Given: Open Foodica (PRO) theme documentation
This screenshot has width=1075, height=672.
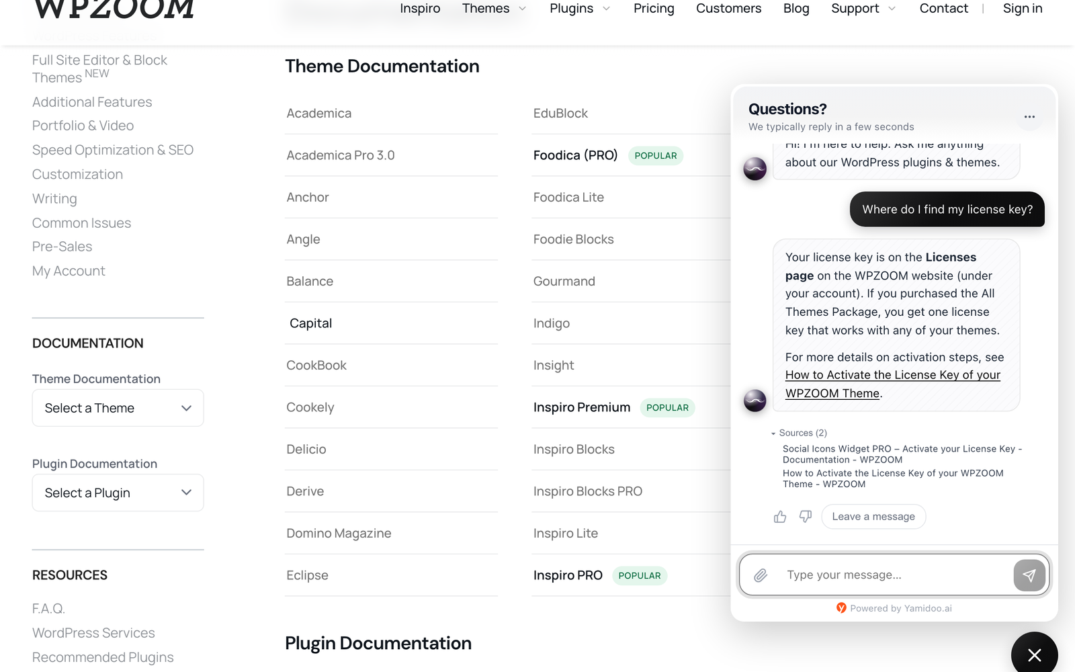Looking at the screenshot, I should point(575,155).
